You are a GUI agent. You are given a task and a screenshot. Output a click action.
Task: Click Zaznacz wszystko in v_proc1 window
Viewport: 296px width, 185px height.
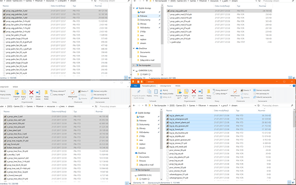[261, 90]
